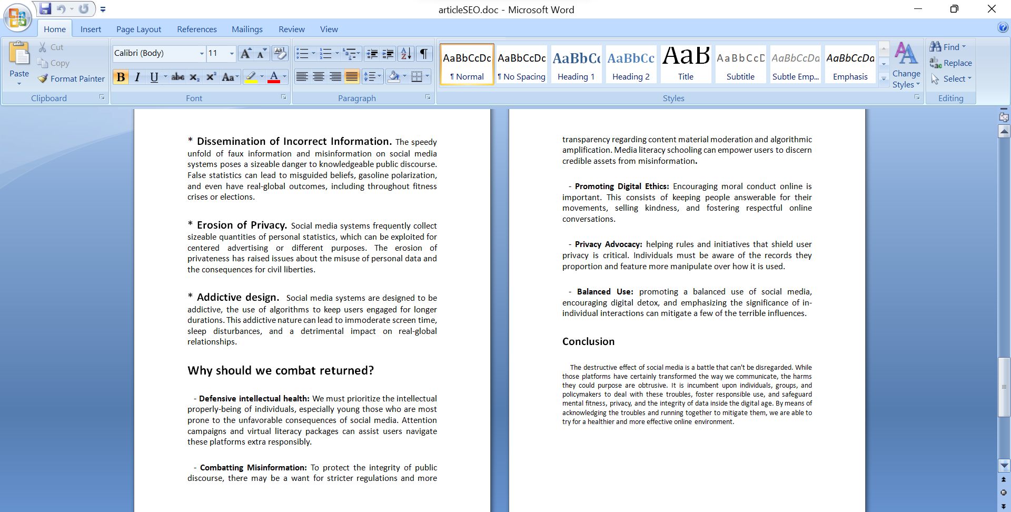1011x512 pixels.
Task: Apply borders with the borders icon
Action: coord(417,77)
